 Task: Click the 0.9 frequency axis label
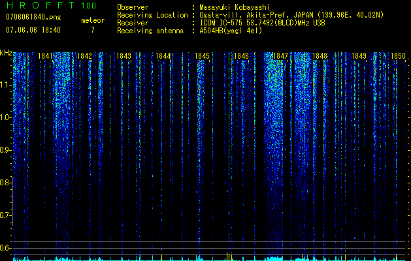5,150
